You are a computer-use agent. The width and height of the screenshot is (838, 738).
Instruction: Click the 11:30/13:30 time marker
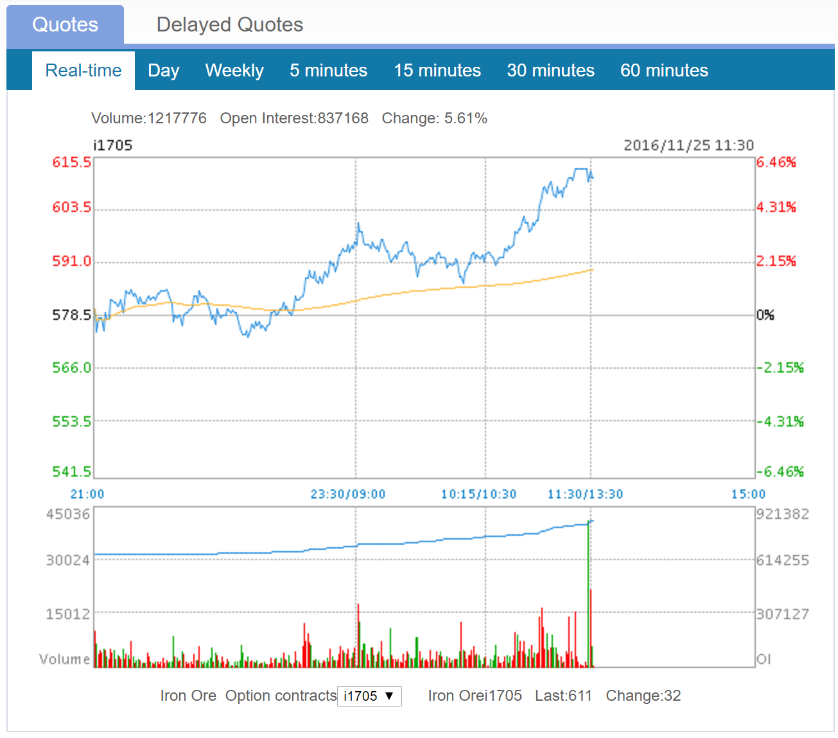[x=585, y=494]
